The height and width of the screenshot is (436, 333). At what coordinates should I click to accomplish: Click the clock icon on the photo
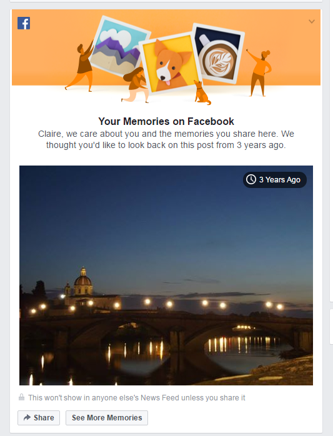[251, 179]
